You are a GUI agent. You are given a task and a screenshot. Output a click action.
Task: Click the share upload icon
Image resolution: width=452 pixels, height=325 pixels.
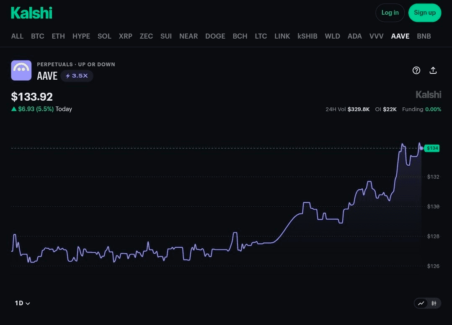point(433,70)
